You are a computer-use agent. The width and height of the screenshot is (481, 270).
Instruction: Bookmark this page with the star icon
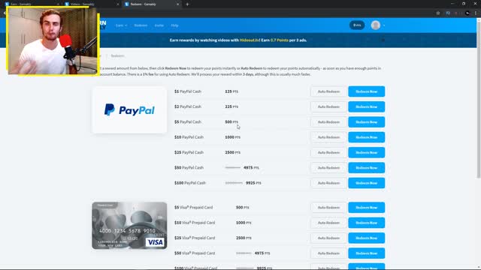tap(438, 13)
